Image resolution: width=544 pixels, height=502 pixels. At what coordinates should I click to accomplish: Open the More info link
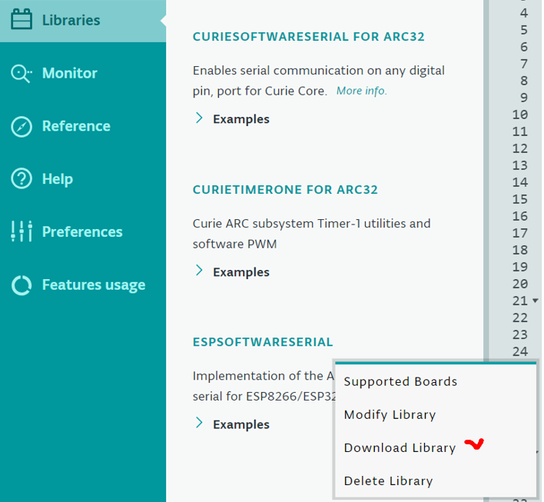[362, 91]
